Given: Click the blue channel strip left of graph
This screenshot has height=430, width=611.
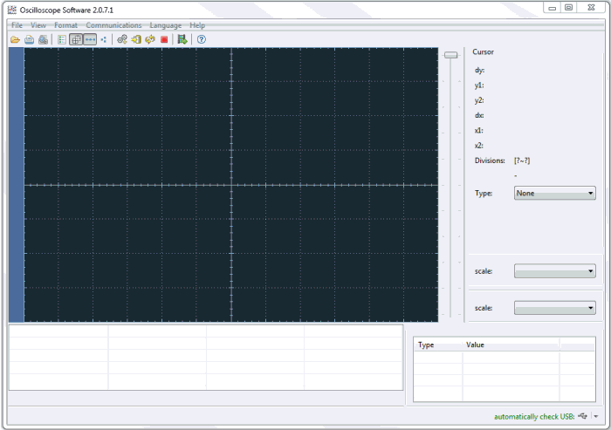Looking at the screenshot, I should [17, 185].
